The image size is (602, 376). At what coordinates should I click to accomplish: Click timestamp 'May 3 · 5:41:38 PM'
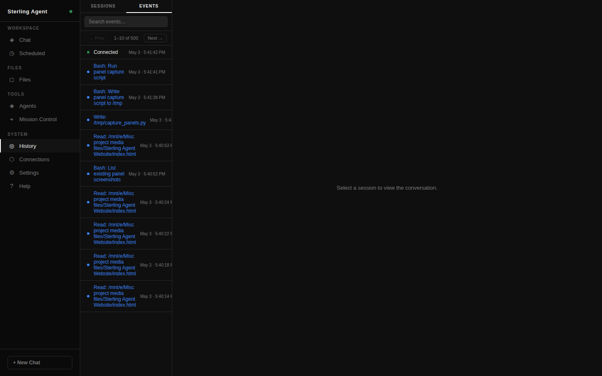[x=147, y=97]
